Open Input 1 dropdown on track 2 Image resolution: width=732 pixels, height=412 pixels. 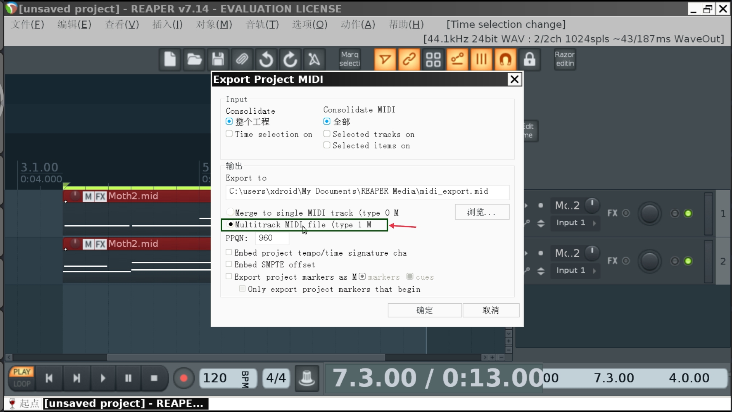(575, 270)
